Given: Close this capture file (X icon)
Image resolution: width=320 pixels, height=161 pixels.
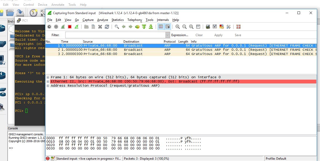Looking at the screenshot, I should coord(100,27).
